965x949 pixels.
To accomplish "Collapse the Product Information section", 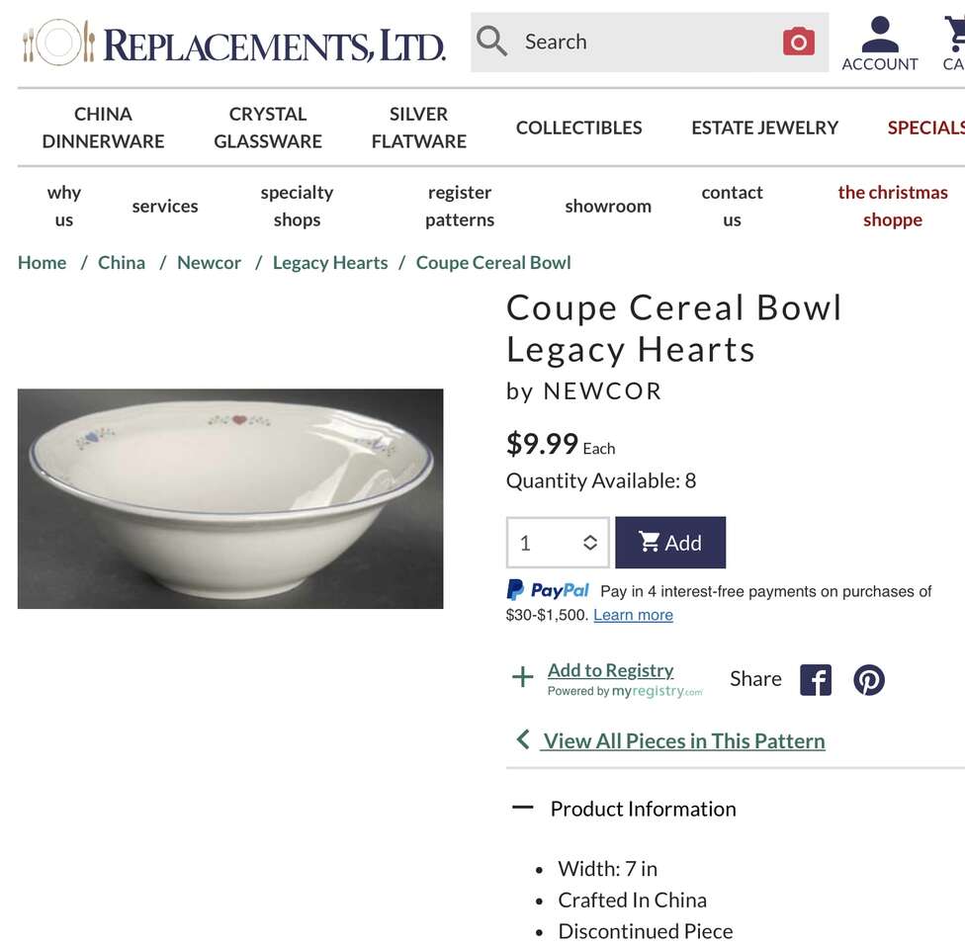I will coord(522,808).
